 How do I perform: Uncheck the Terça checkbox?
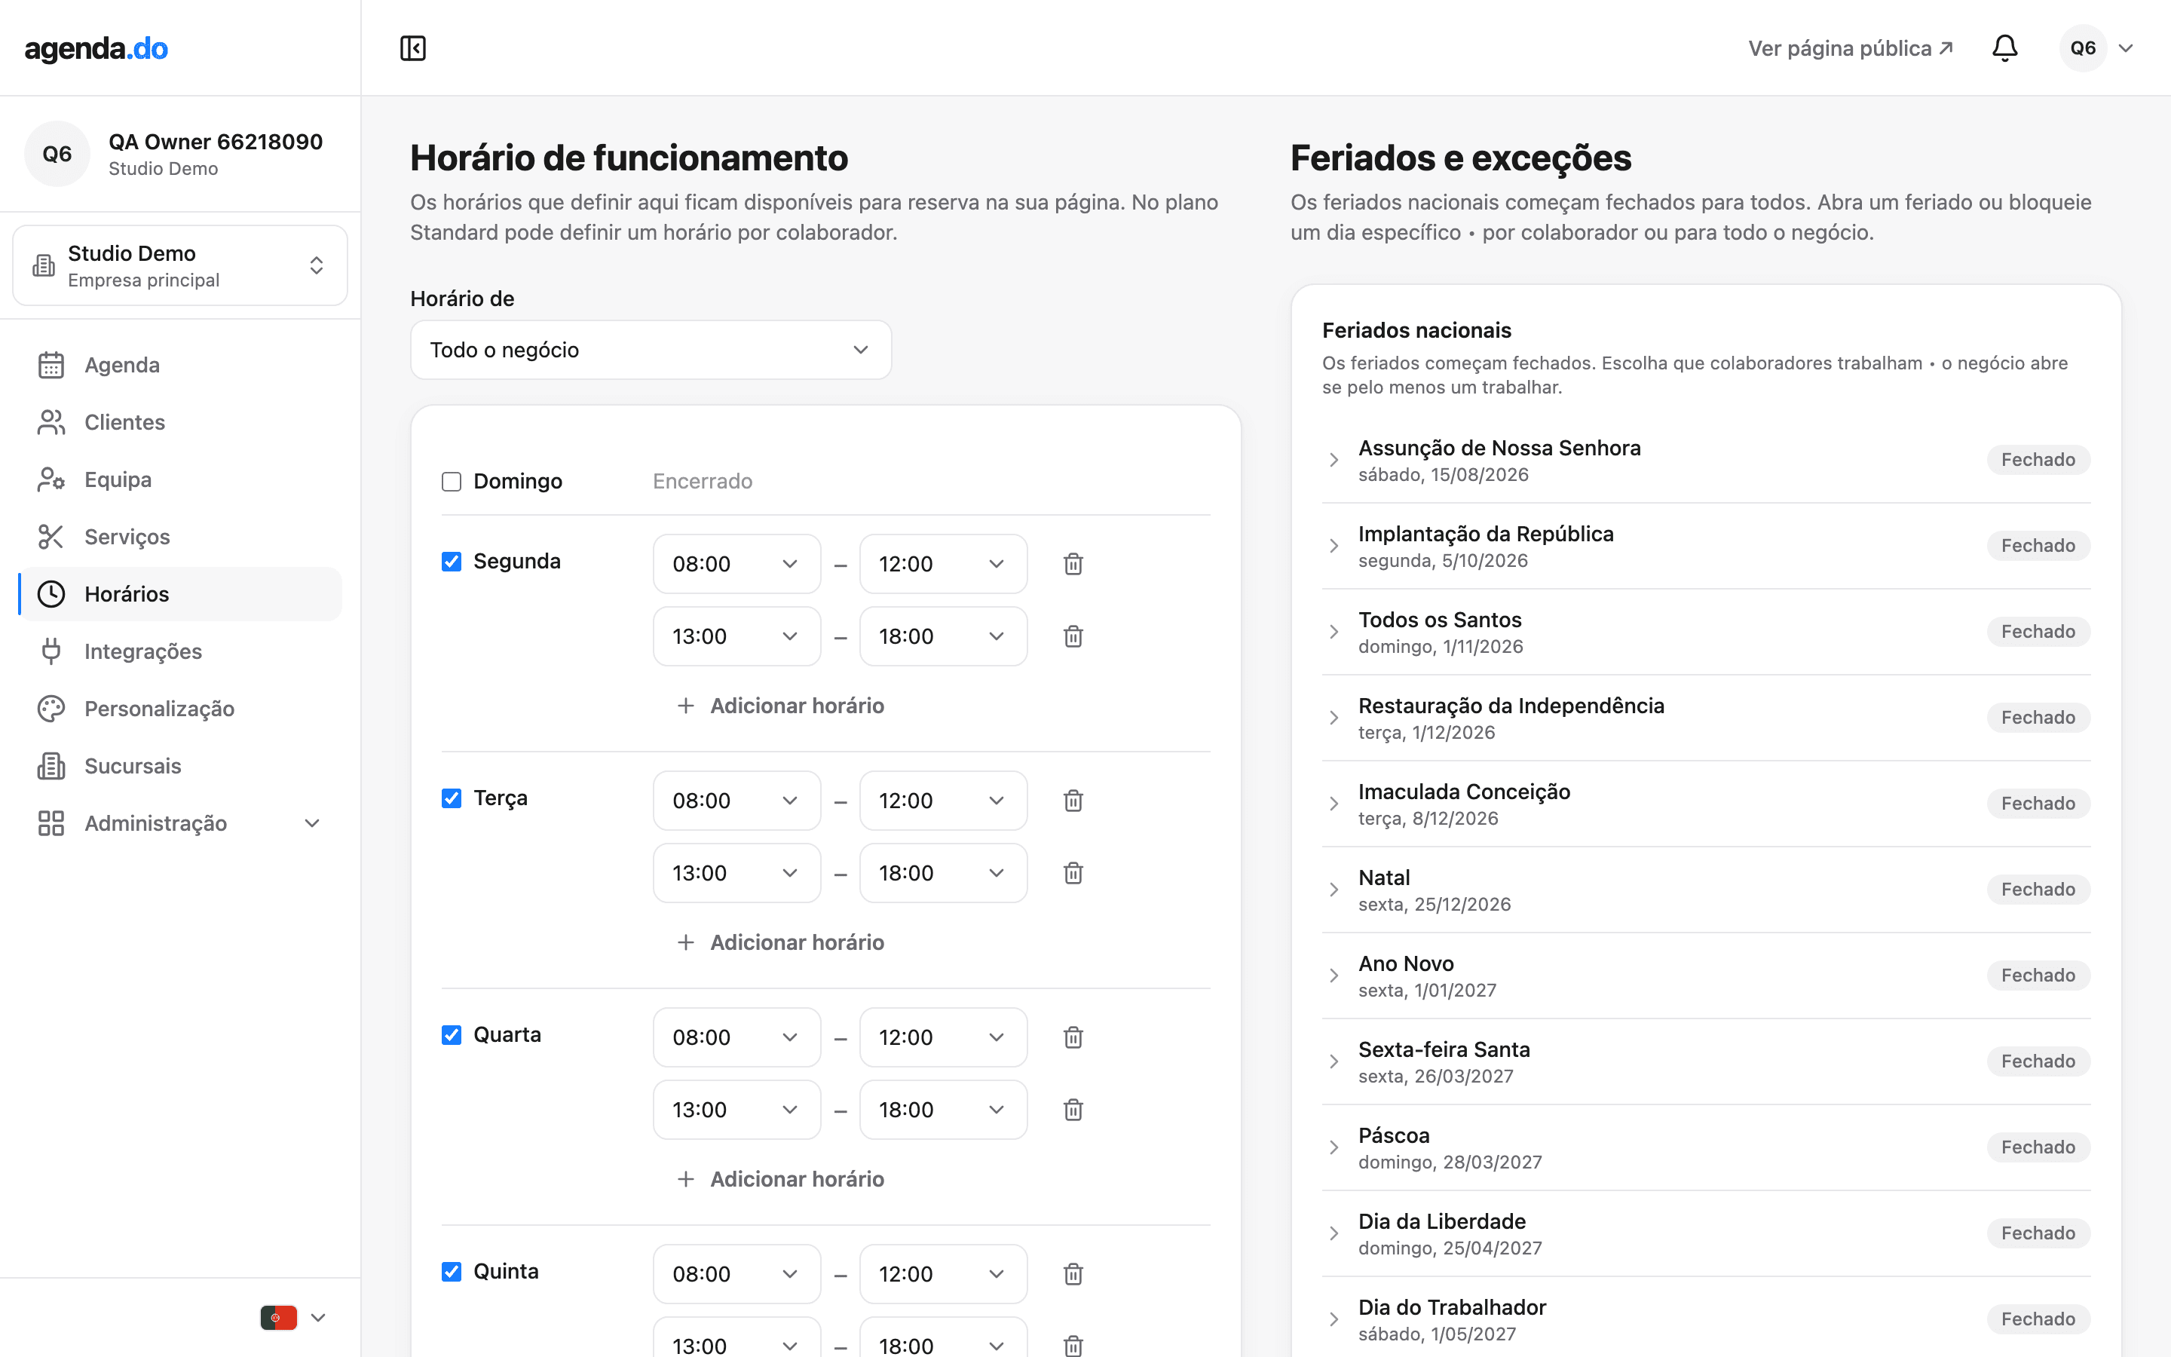(452, 799)
